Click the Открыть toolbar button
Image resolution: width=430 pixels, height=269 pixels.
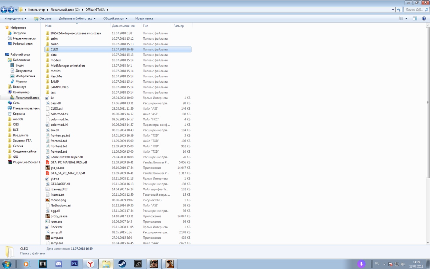[43, 18]
